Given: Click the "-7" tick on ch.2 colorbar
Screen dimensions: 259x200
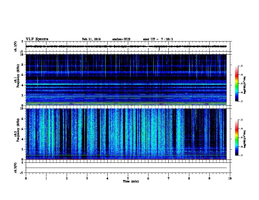Looking at the screenshot, I should click(x=241, y=155).
